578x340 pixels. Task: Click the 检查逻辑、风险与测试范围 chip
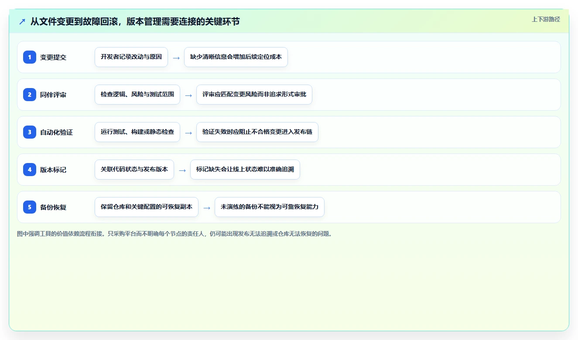tap(137, 95)
